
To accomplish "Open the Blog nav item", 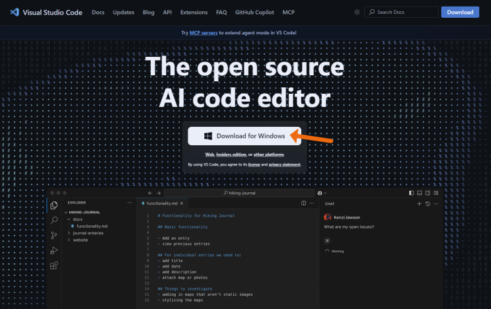I will point(149,12).
